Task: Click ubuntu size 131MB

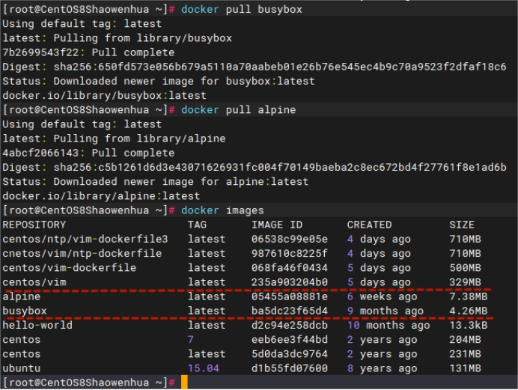Action: click(x=465, y=368)
